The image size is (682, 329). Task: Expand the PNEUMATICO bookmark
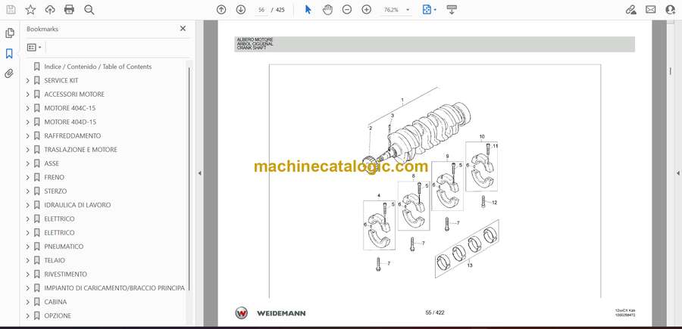click(x=28, y=247)
